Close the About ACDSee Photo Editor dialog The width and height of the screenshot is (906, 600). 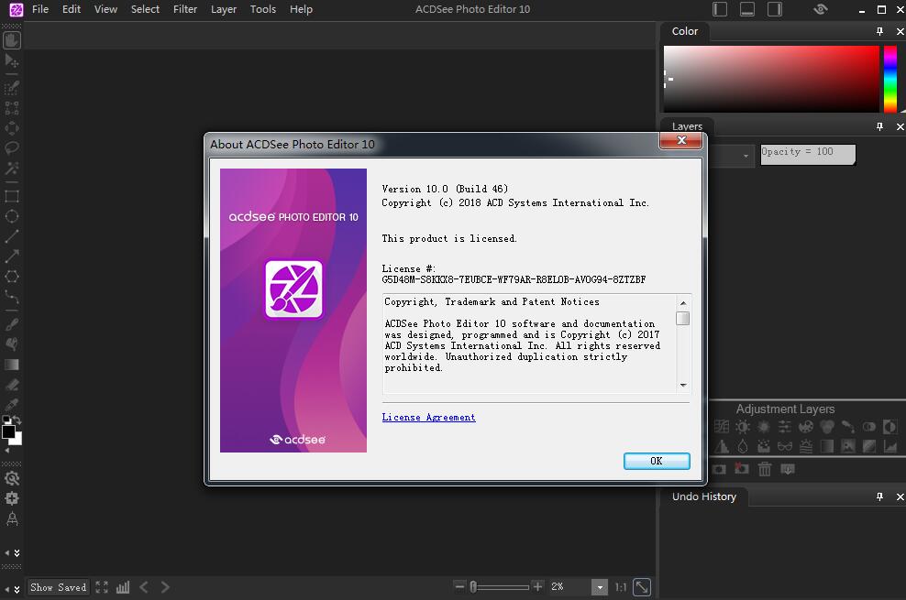[681, 140]
